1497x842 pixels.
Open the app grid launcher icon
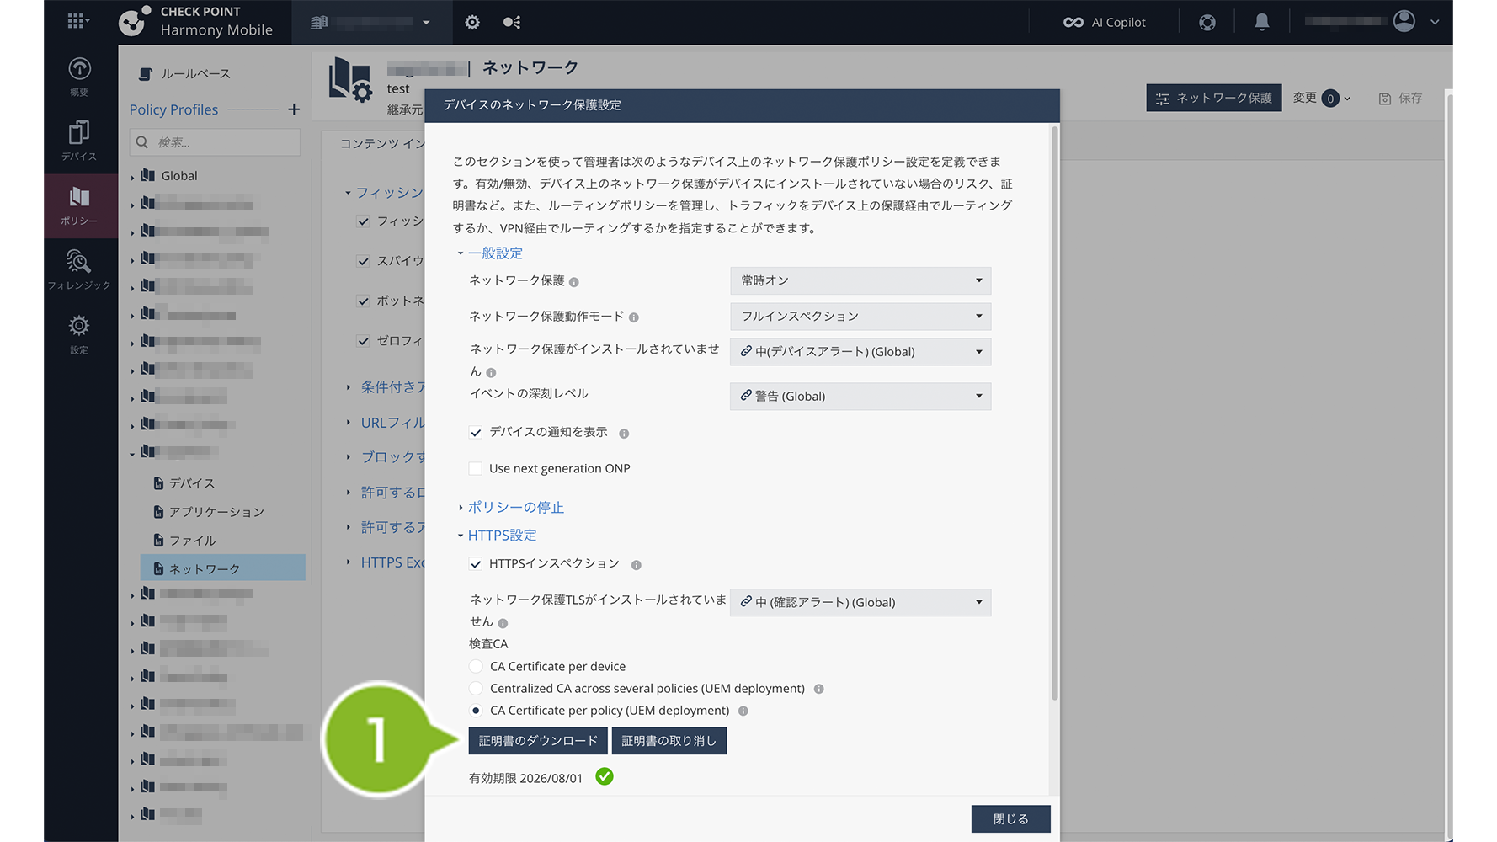pos(77,21)
